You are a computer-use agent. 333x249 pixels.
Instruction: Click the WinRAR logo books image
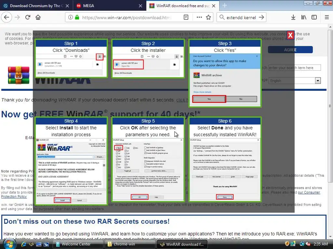[19, 75]
